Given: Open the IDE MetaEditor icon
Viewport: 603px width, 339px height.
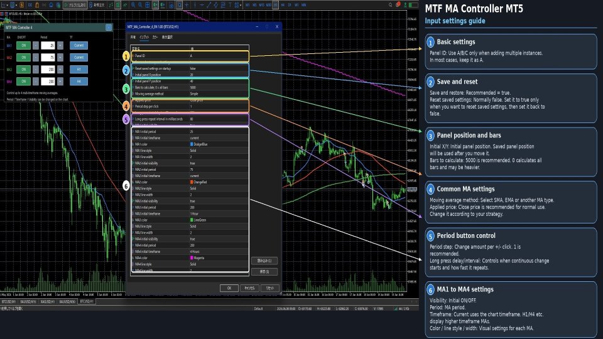Looking at the screenshot, I should [x=30, y=4].
